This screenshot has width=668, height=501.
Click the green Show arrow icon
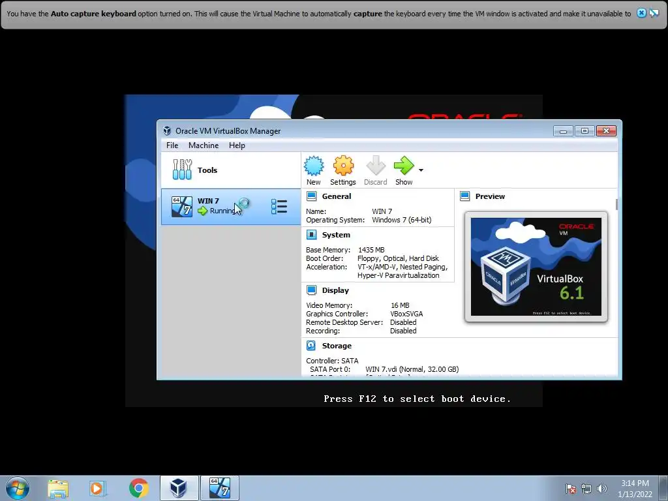(403, 165)
